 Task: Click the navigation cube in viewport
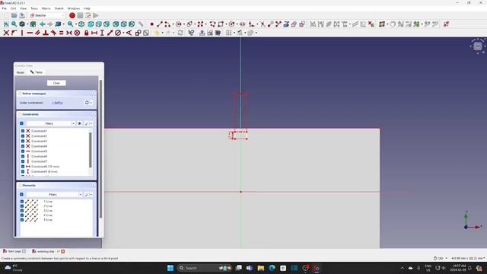[x=478, y=46]
